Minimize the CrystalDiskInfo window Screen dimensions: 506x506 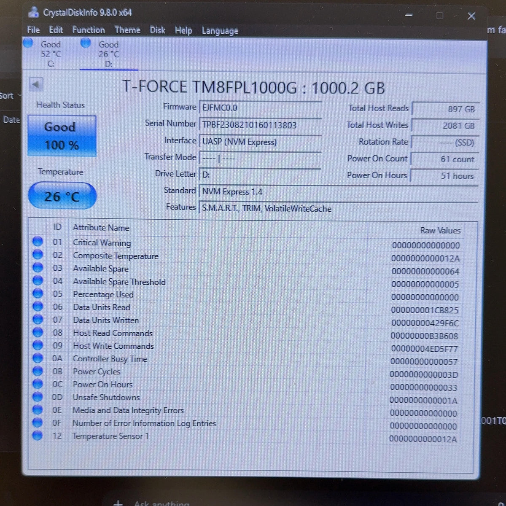(409, 15)
